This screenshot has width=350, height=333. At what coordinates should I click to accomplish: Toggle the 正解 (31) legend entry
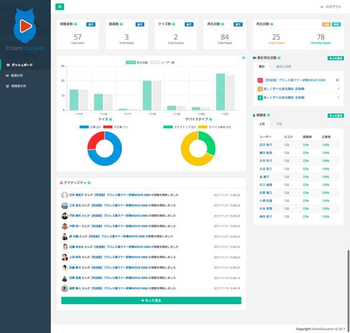[90, 127]
